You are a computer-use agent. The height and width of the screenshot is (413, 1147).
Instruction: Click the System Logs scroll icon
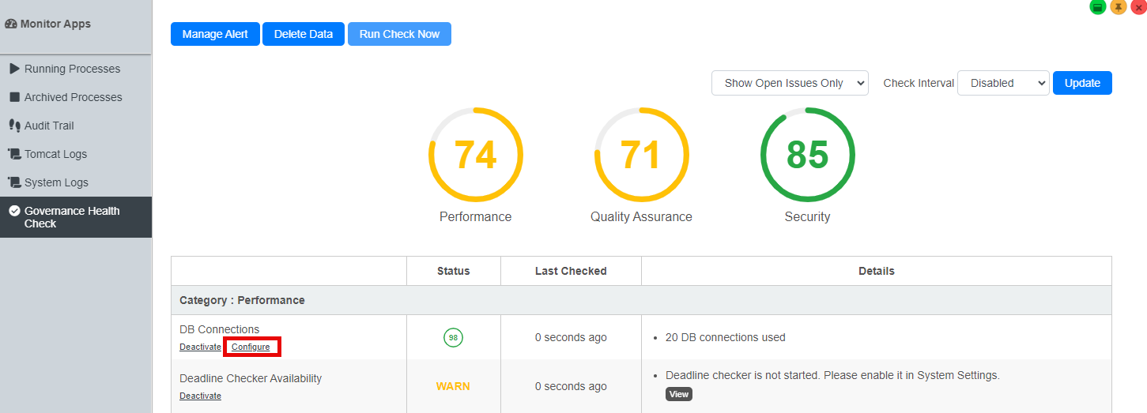(14, 182)
